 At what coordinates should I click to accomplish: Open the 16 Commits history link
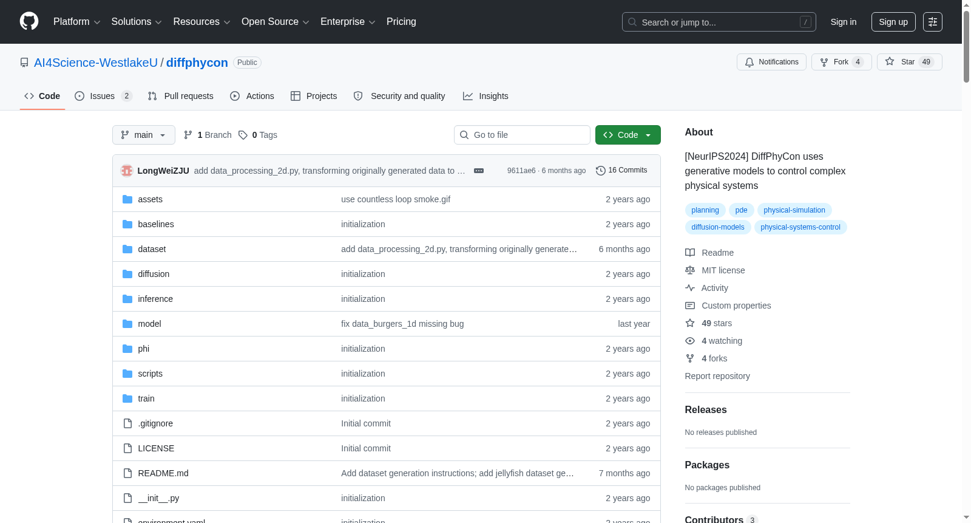click(621, 171)
